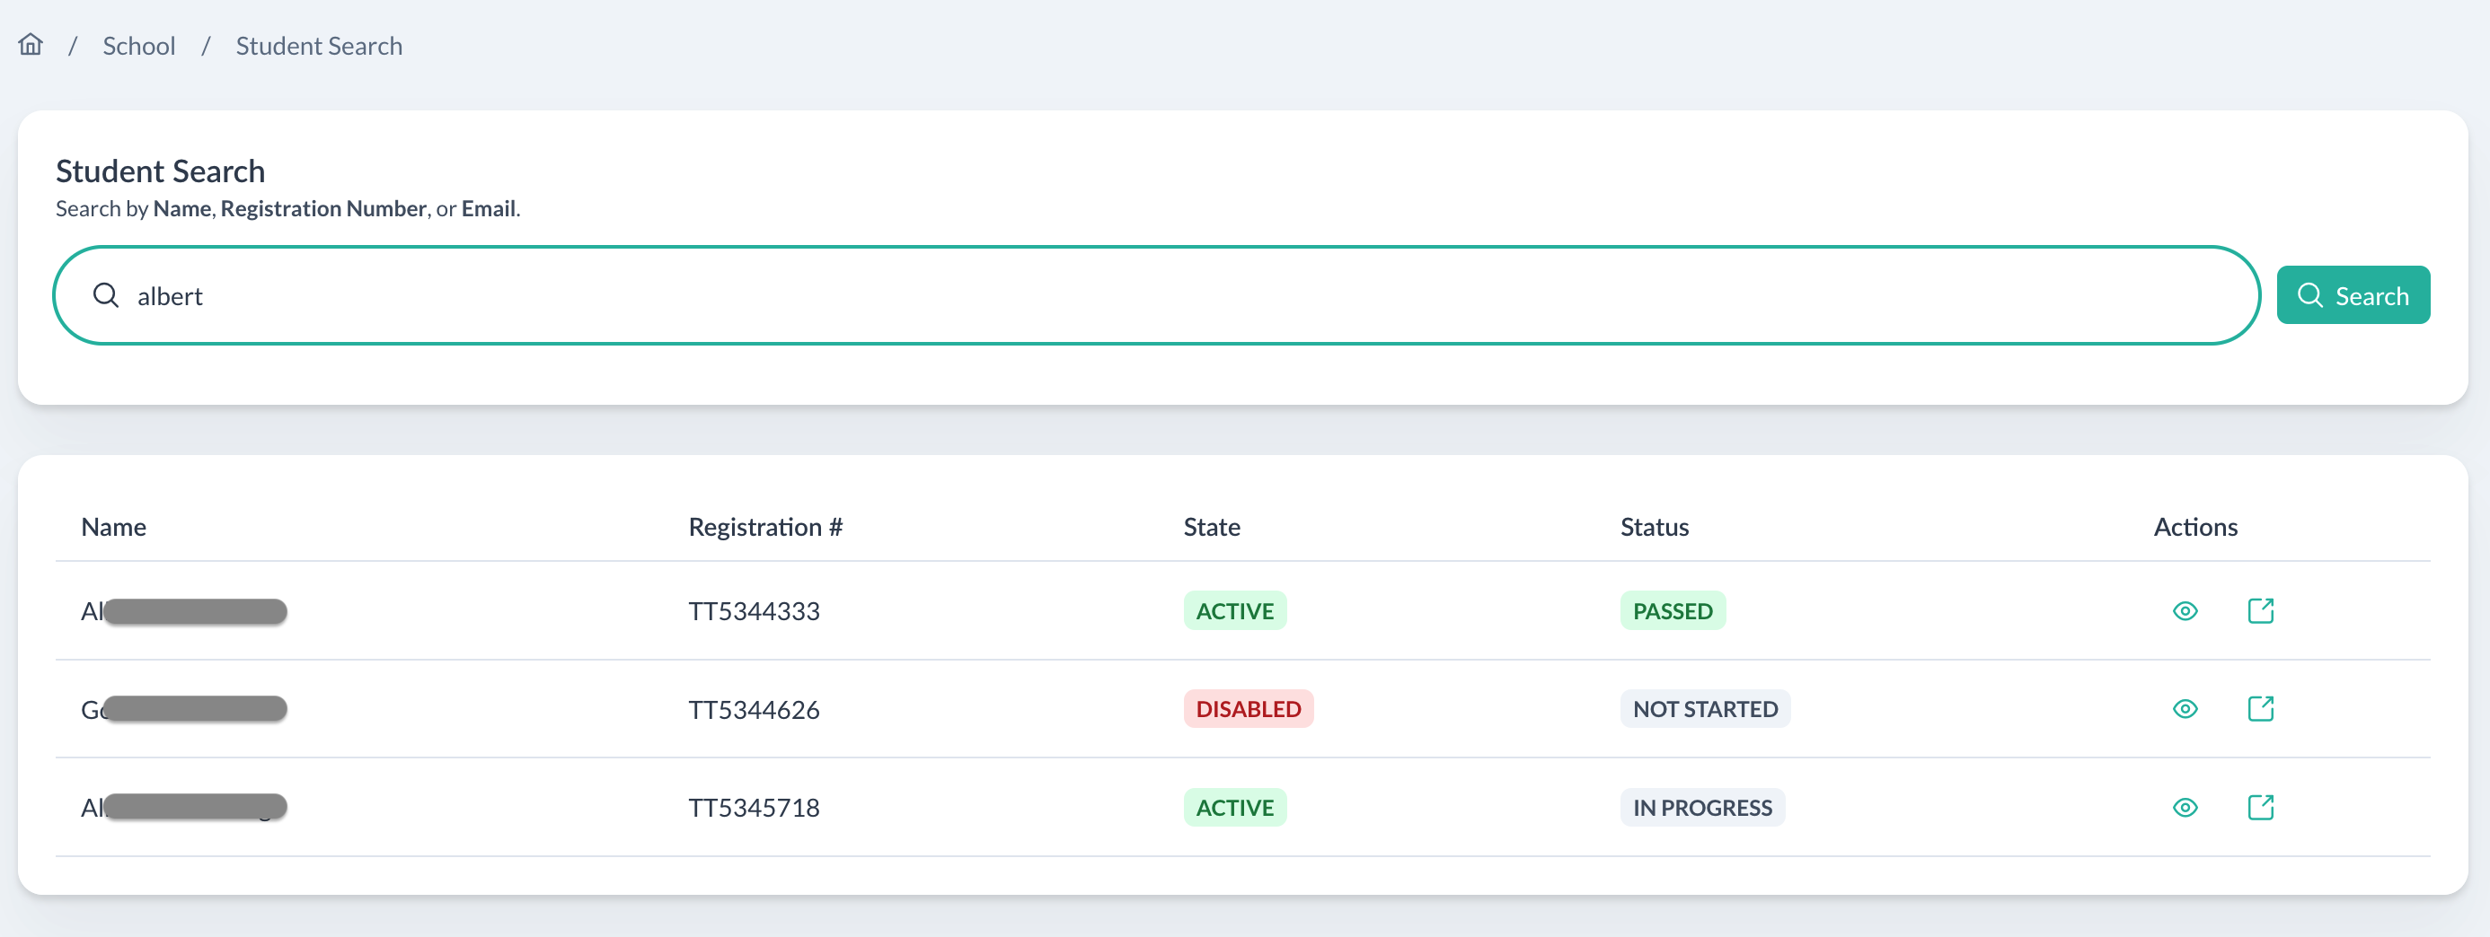Focus the search box containing albert
This screenshot has width=2490, height=937.
click(x=1160, y=295)
